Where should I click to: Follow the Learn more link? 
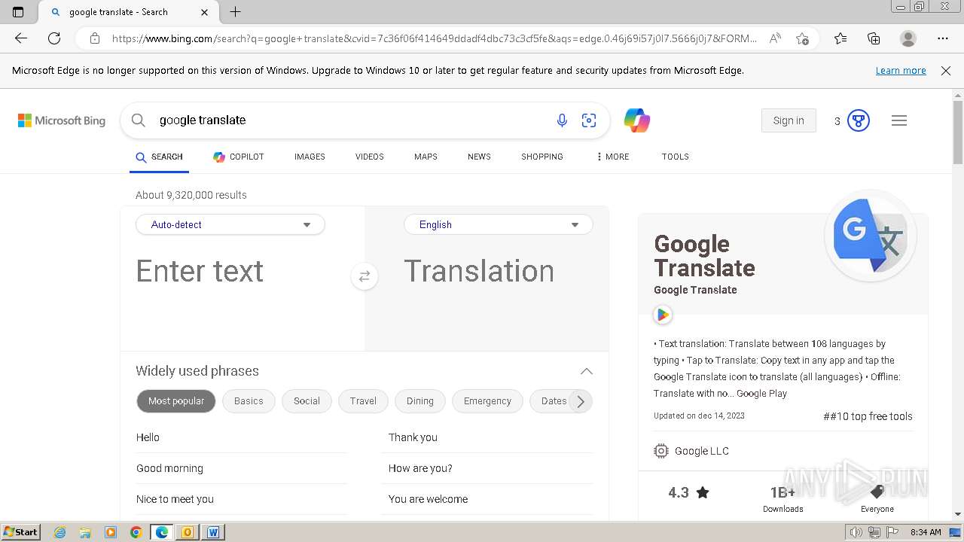(901, 71)
